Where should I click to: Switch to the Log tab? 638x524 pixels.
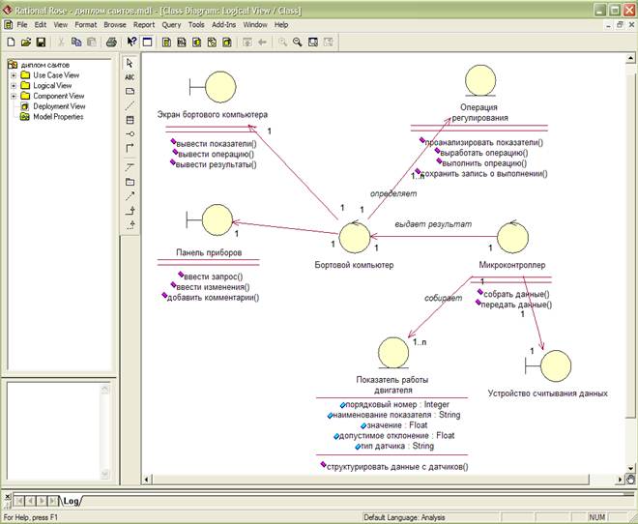pos(72,501)
